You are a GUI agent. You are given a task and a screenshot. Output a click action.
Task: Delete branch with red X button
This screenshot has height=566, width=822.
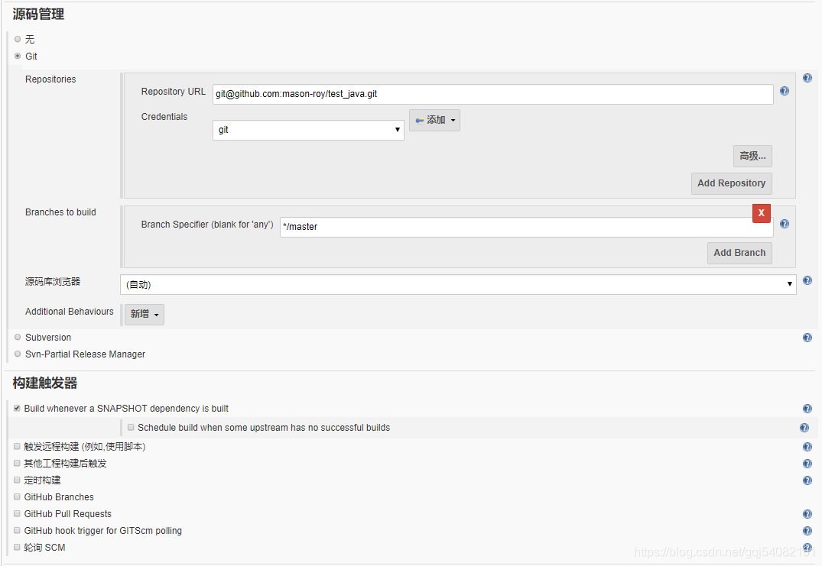click(761, 213)
